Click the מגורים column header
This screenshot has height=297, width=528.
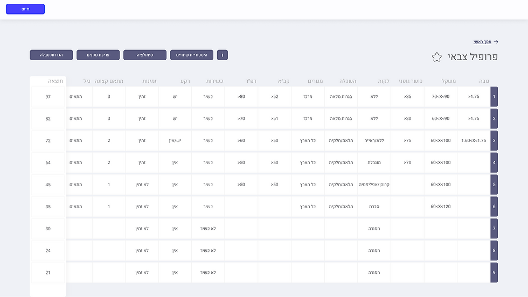point(315,81)
